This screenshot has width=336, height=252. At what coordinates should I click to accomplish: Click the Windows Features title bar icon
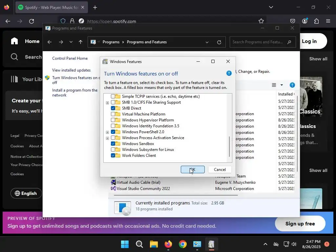click(105, 62)
